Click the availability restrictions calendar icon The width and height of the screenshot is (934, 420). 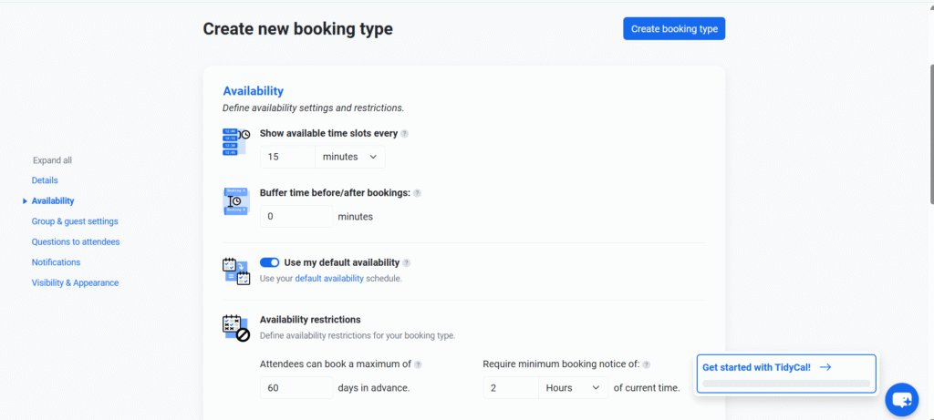coord(236,328)
